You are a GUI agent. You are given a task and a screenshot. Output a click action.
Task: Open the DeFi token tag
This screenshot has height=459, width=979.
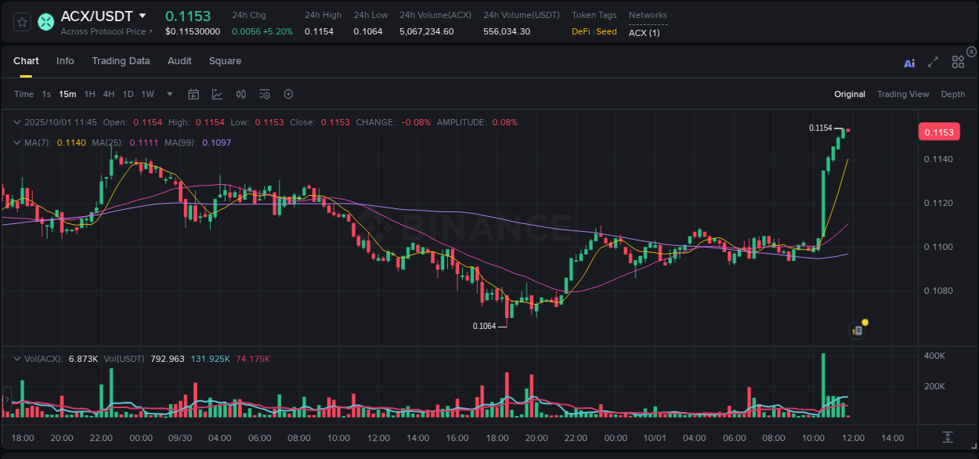583,31
